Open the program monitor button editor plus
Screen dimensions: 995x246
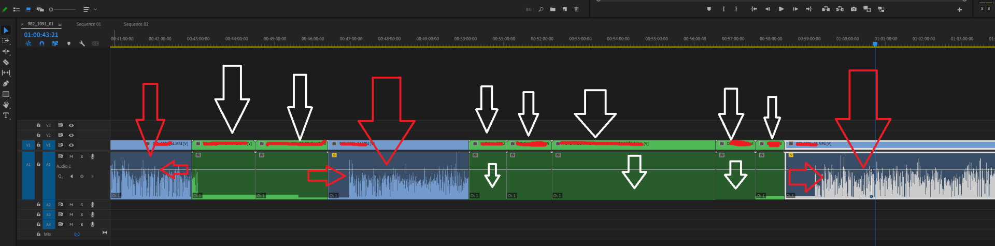click(959, 9)
